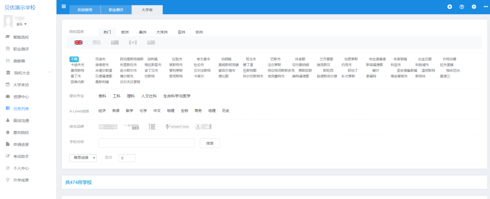Toggle the 商科 major filter
Image resolution: width=490 pixels, height=199 pixels.
tap(102, 96)
